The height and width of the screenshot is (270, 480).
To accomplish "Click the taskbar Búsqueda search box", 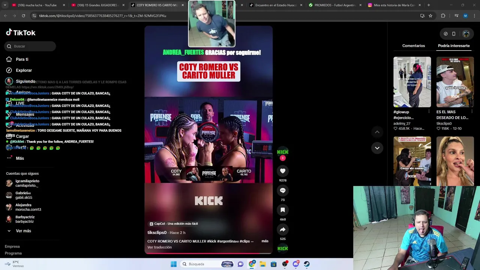I will click(x=207, y=264).
